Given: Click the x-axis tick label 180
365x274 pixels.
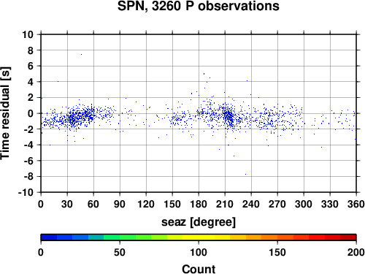Looking at the screenshot, I should point(199,204).
